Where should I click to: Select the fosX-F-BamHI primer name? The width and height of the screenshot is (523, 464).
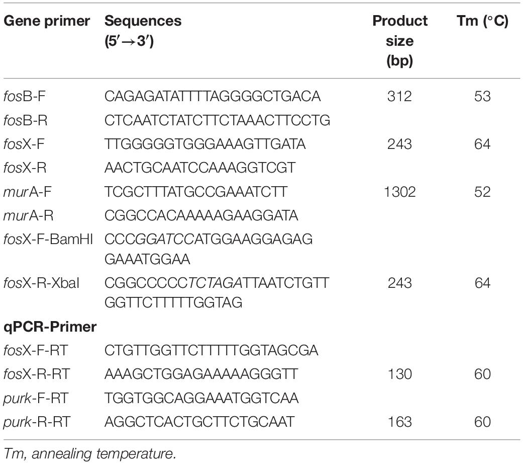[x=48, y=239]
